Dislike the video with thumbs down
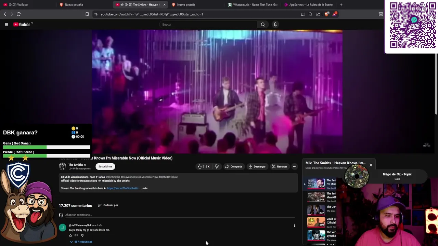 [217, 166]
